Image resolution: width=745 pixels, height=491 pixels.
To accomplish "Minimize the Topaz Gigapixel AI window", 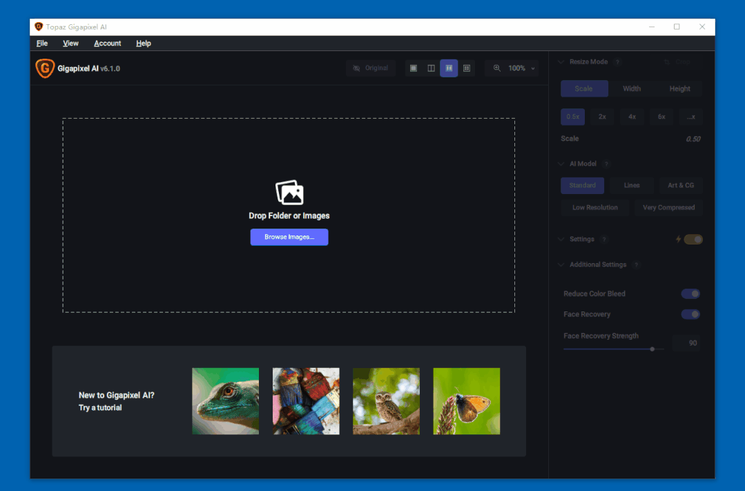I will point(652,27).
